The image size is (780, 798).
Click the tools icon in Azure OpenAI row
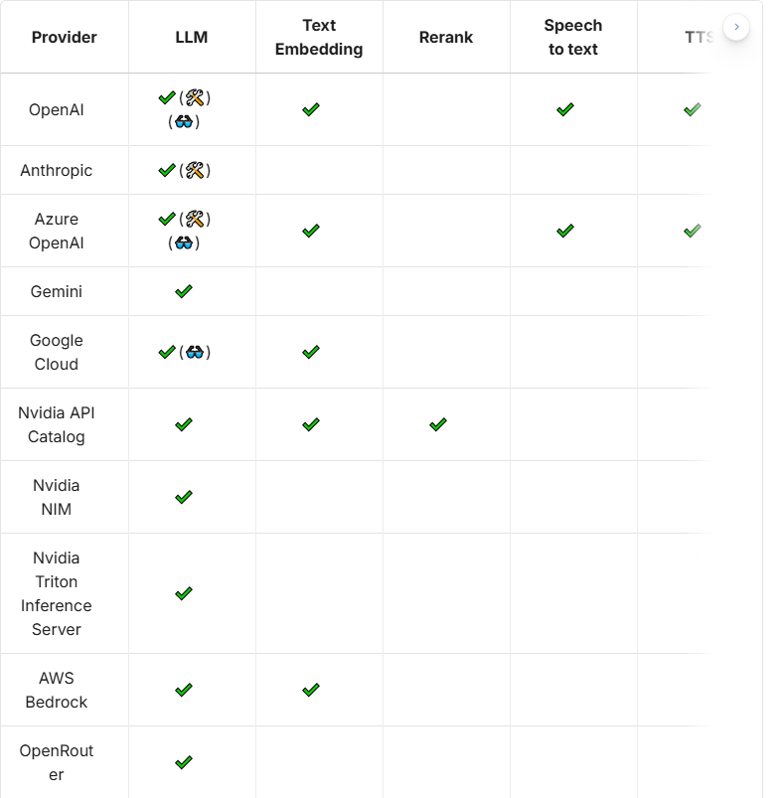click(x=195, y=219)
